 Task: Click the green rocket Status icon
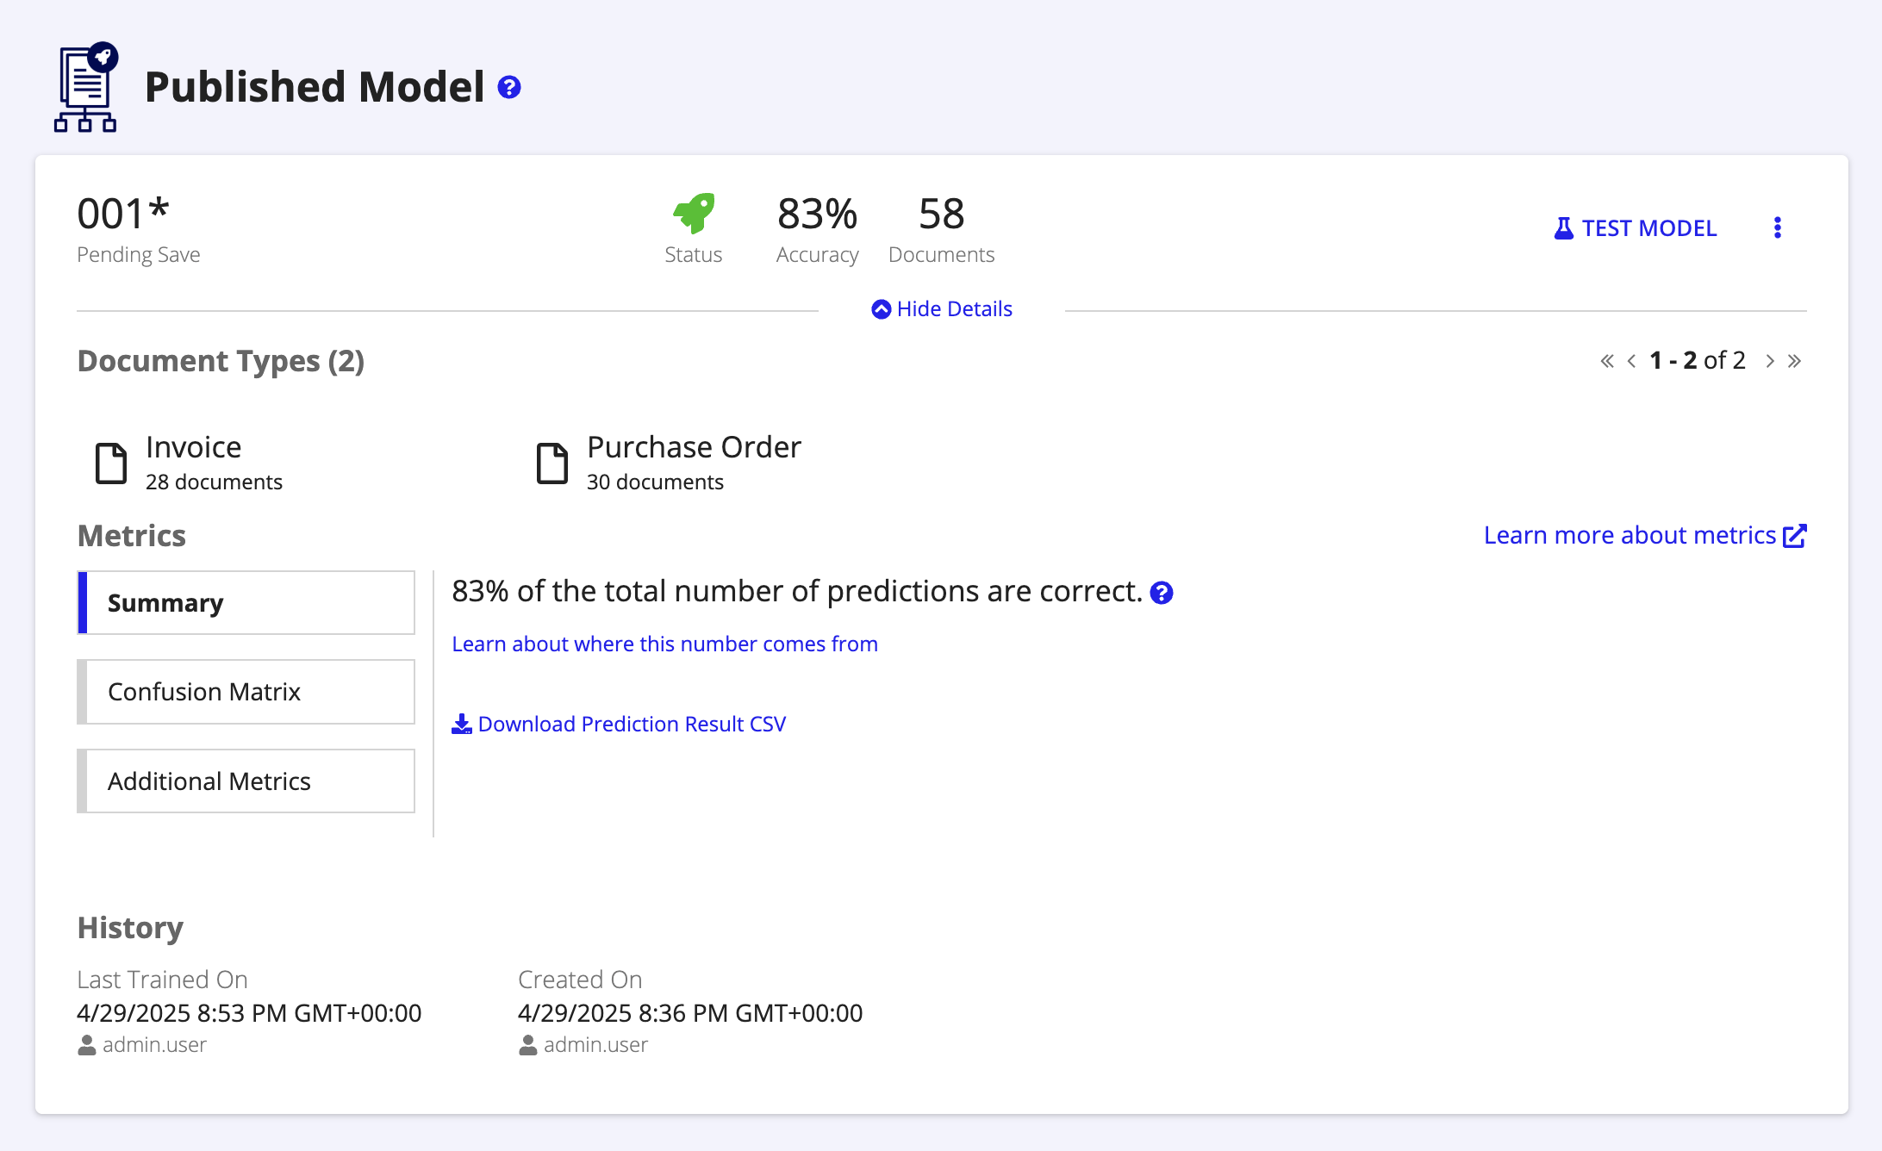694,213
